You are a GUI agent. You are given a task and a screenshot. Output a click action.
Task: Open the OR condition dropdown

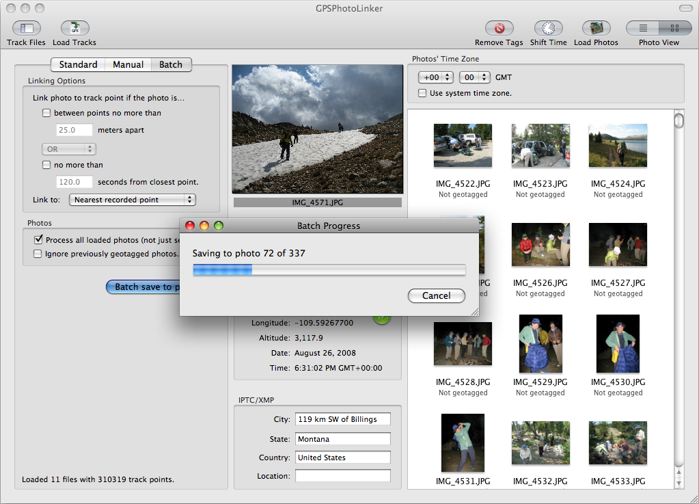coord(68,149)
